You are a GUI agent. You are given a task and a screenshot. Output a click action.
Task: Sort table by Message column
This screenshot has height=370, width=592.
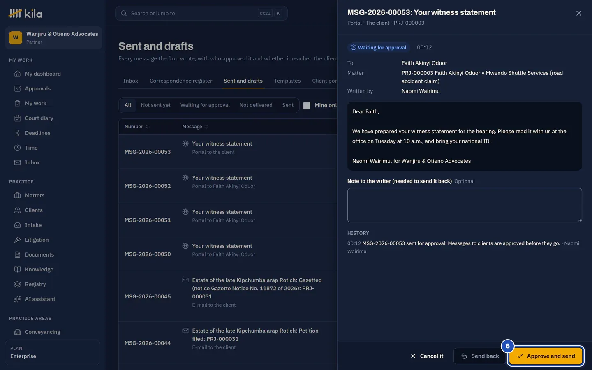[195, 127]
